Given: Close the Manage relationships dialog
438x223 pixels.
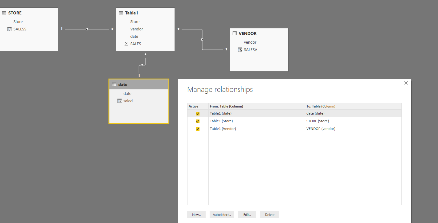Looking at the screenshot, I should click(406, 83).
